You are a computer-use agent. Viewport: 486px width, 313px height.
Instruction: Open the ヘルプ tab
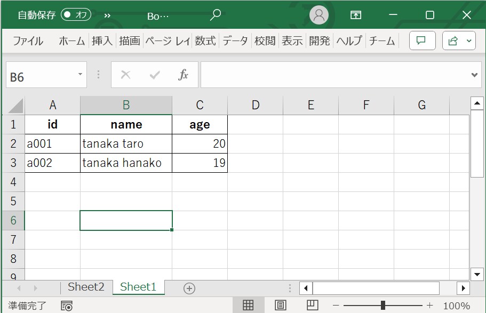pyautogui.click(x=349, y=41)
